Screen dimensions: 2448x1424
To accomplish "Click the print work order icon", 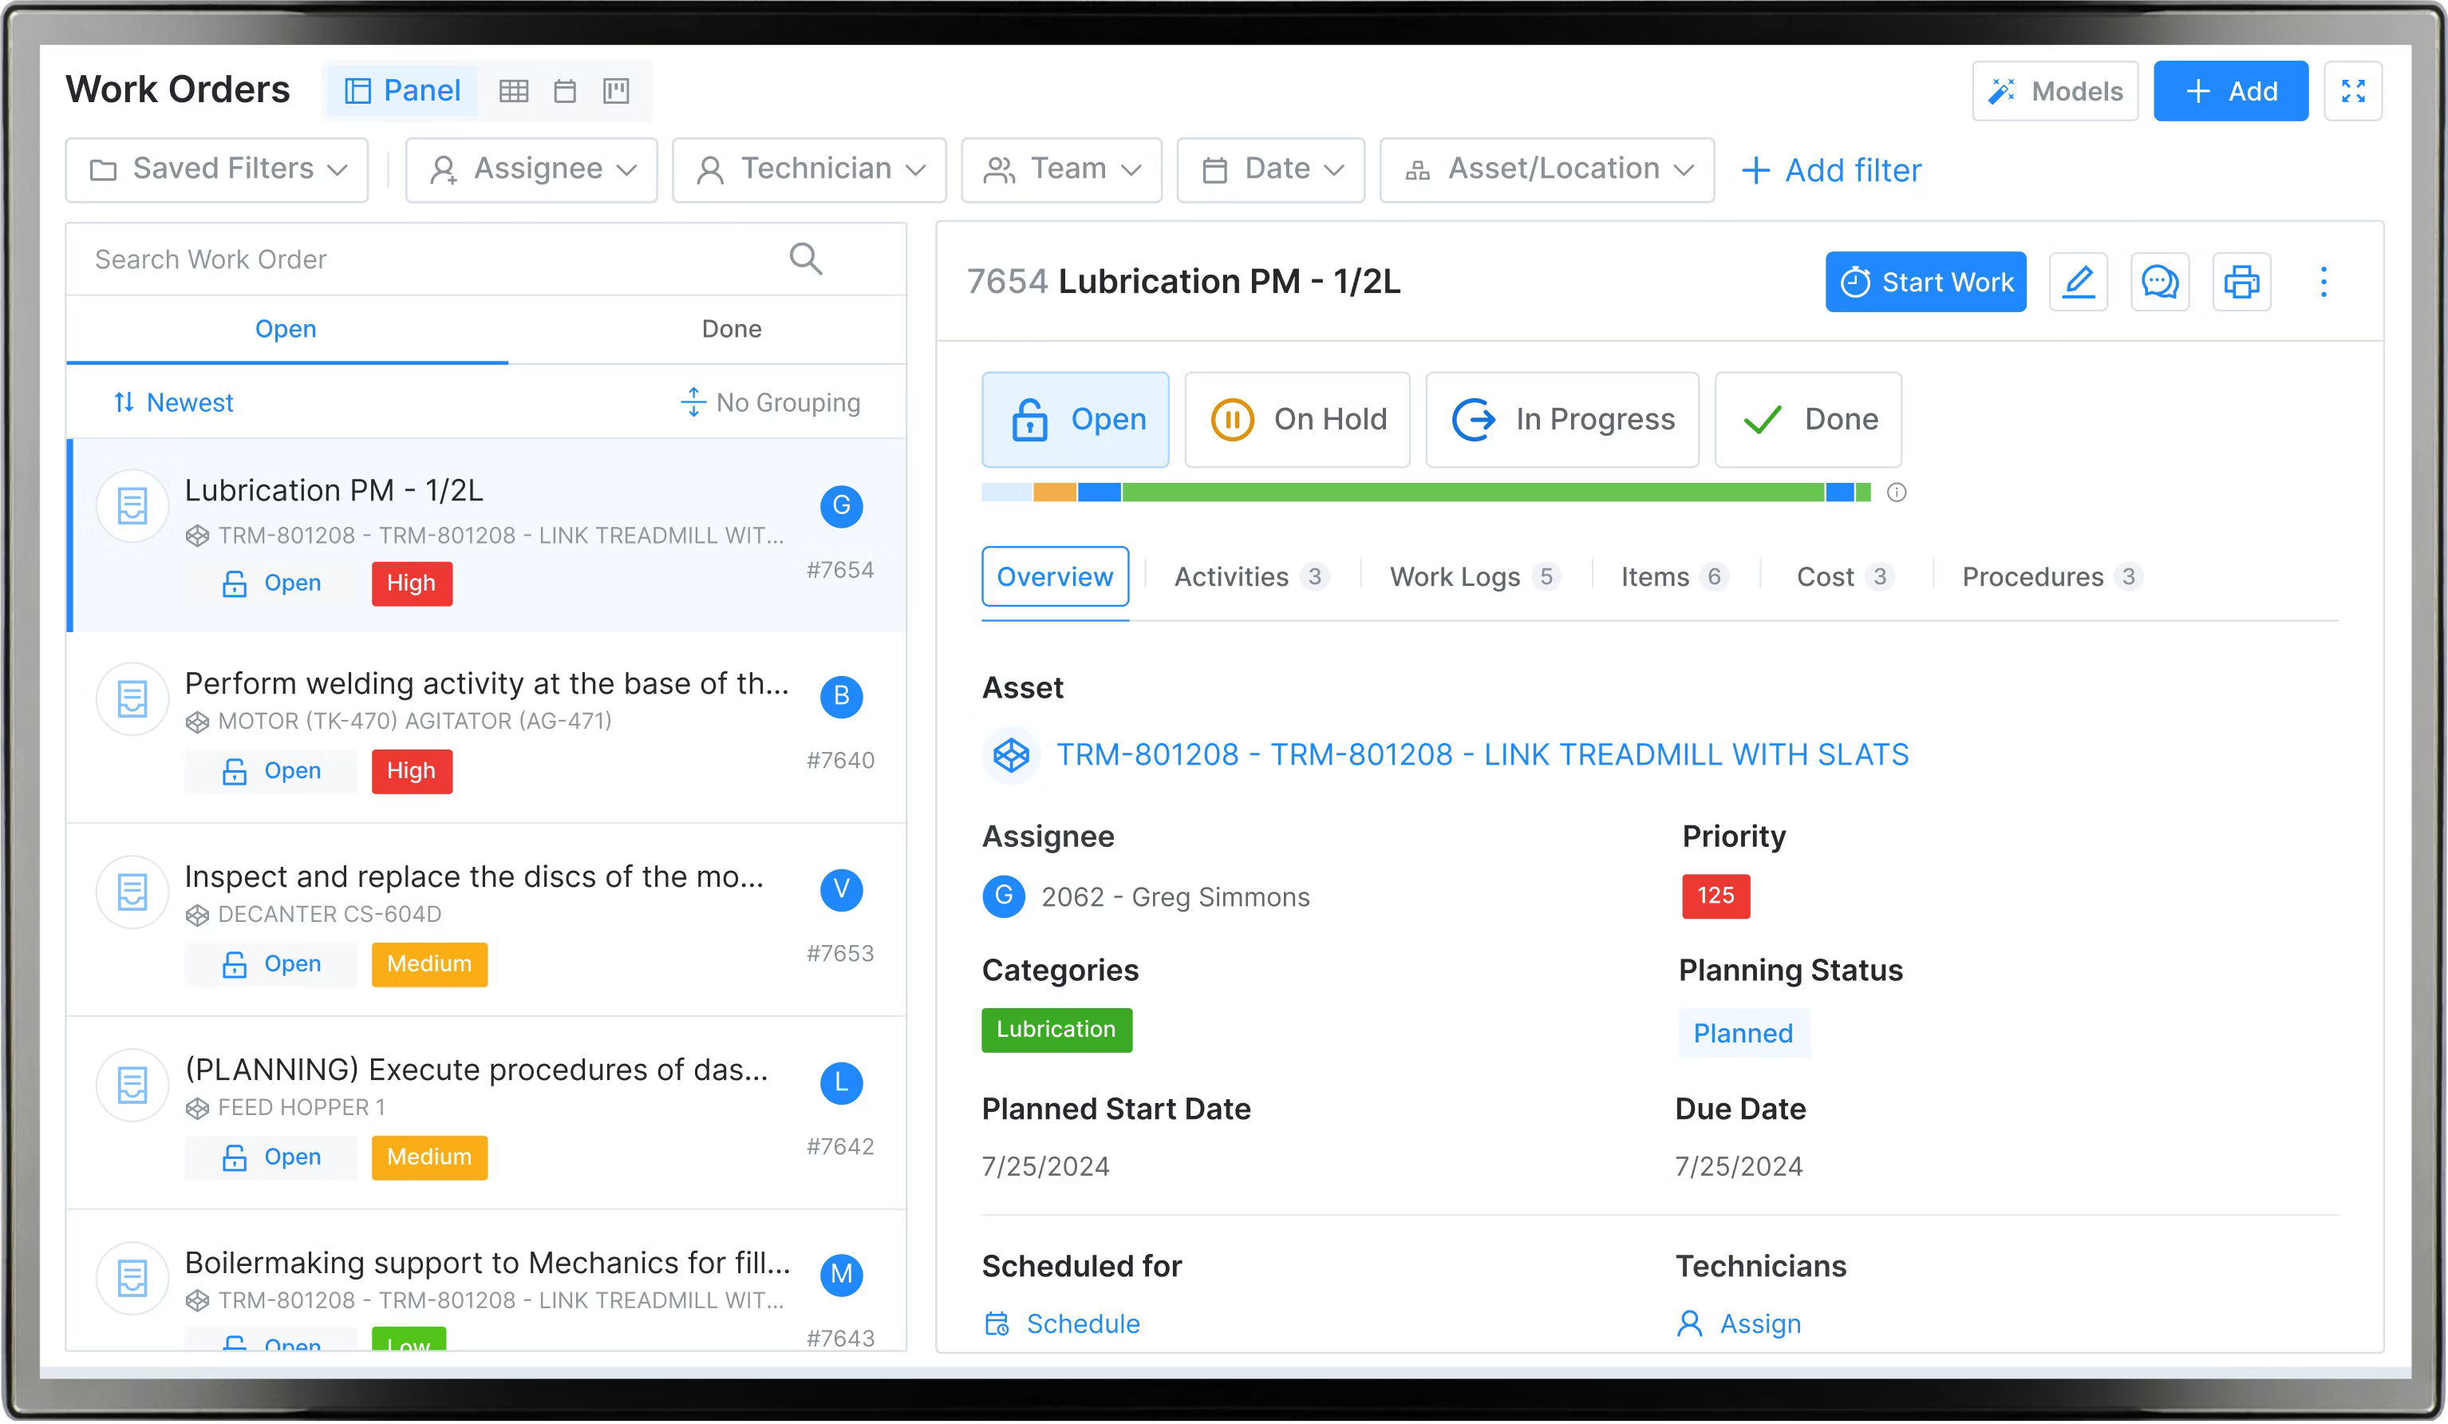I will pyautogui.click(x=2241, y=282).
